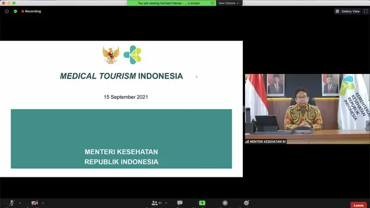Viewport: 370px width, 208px height.
Task: Click the 'REPUBLIK INDONESIA' text on the slide
Action: click(121, 162)
